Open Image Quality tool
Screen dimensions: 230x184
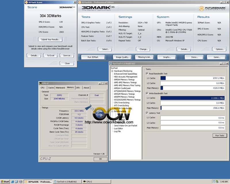(122, 57)
